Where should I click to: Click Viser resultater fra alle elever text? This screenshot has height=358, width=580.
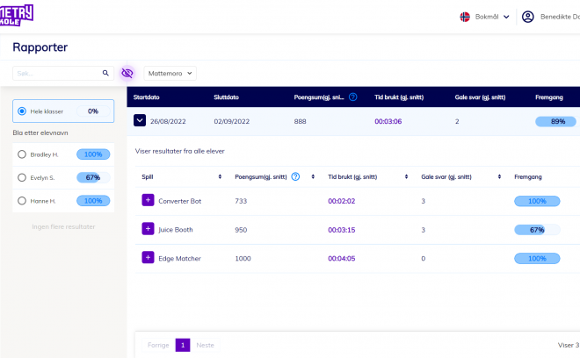coord(180,151)
